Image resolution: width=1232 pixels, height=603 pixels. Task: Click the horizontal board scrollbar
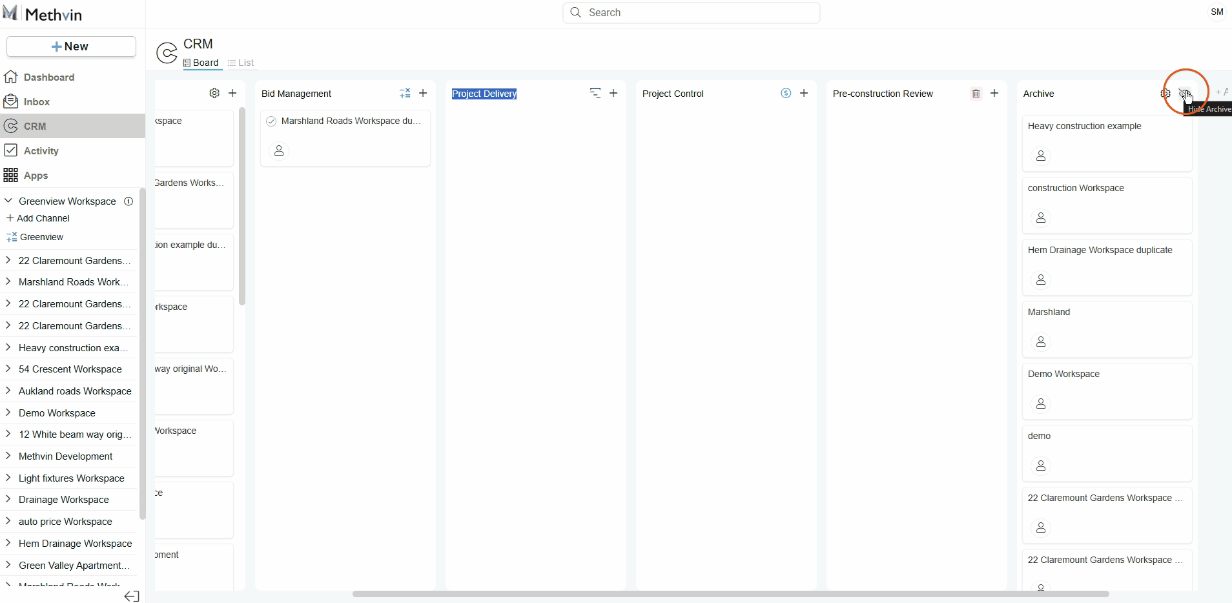click(730, 594)
